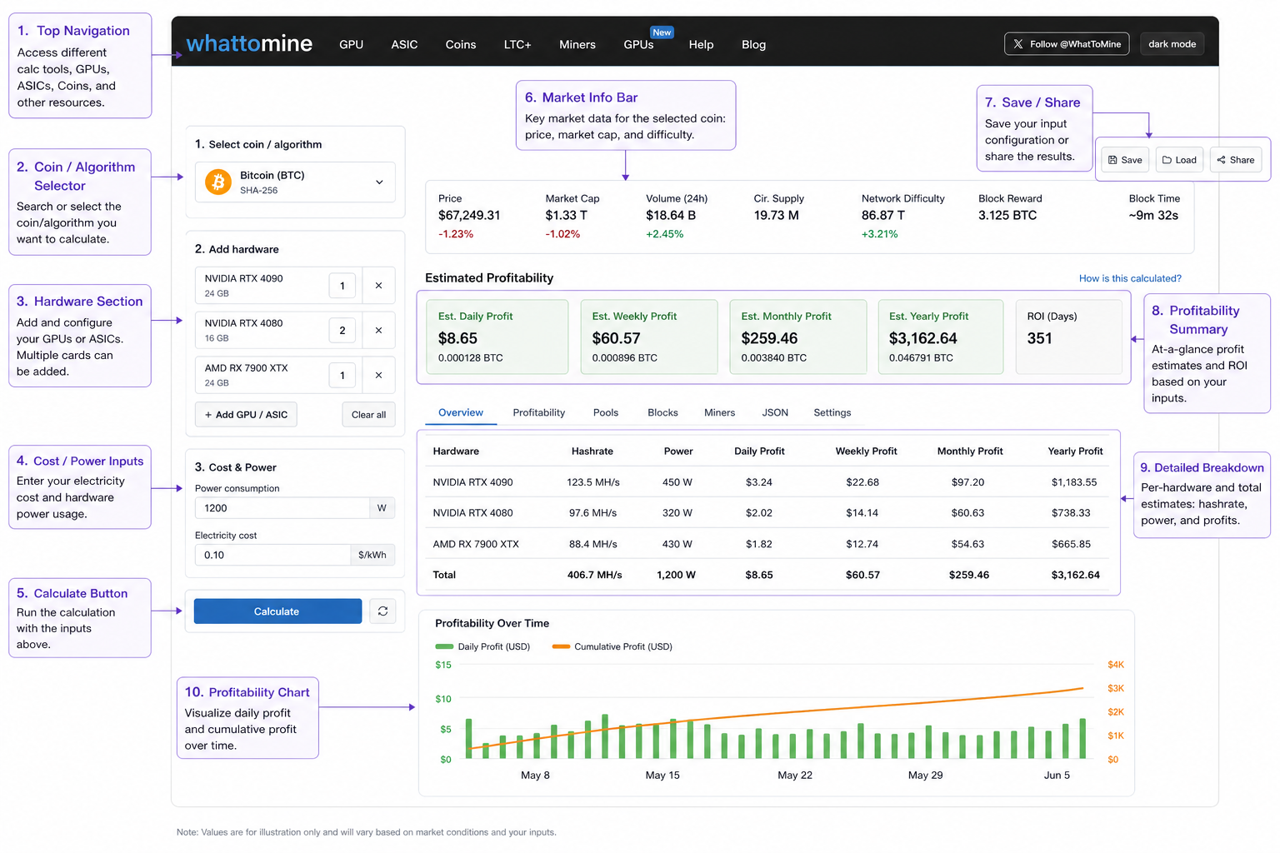This screenshot has height=853, width=1280.
Task: Open the Help nav item
Action: point(701,44)
